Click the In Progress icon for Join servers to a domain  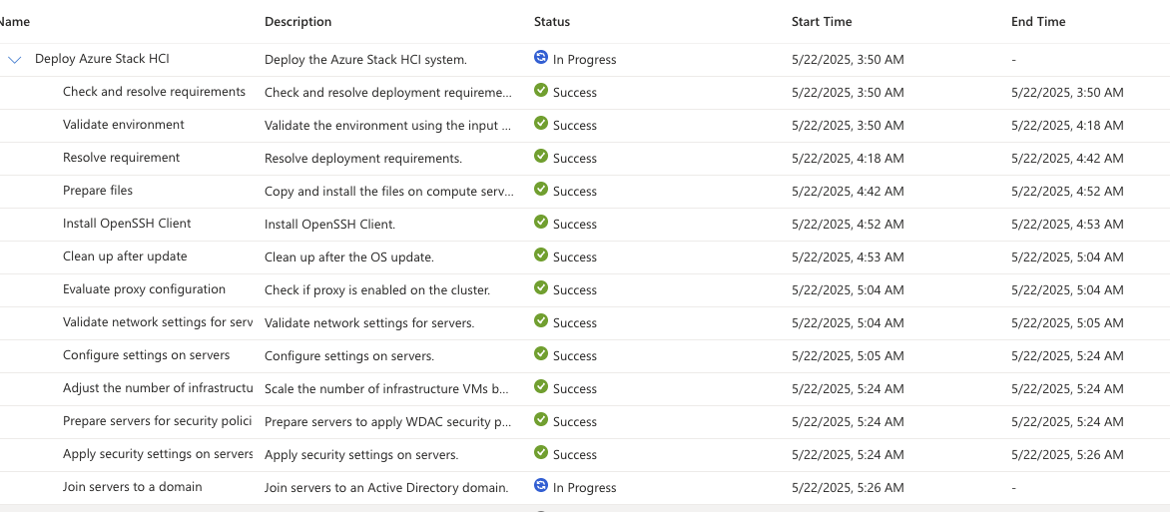541,485
